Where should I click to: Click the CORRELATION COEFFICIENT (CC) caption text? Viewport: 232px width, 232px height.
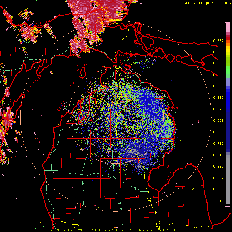tap(81, 230)
